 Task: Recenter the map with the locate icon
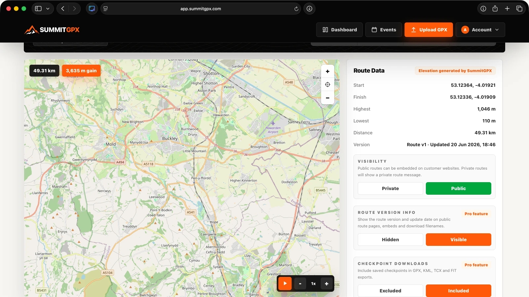click(328, 84)
